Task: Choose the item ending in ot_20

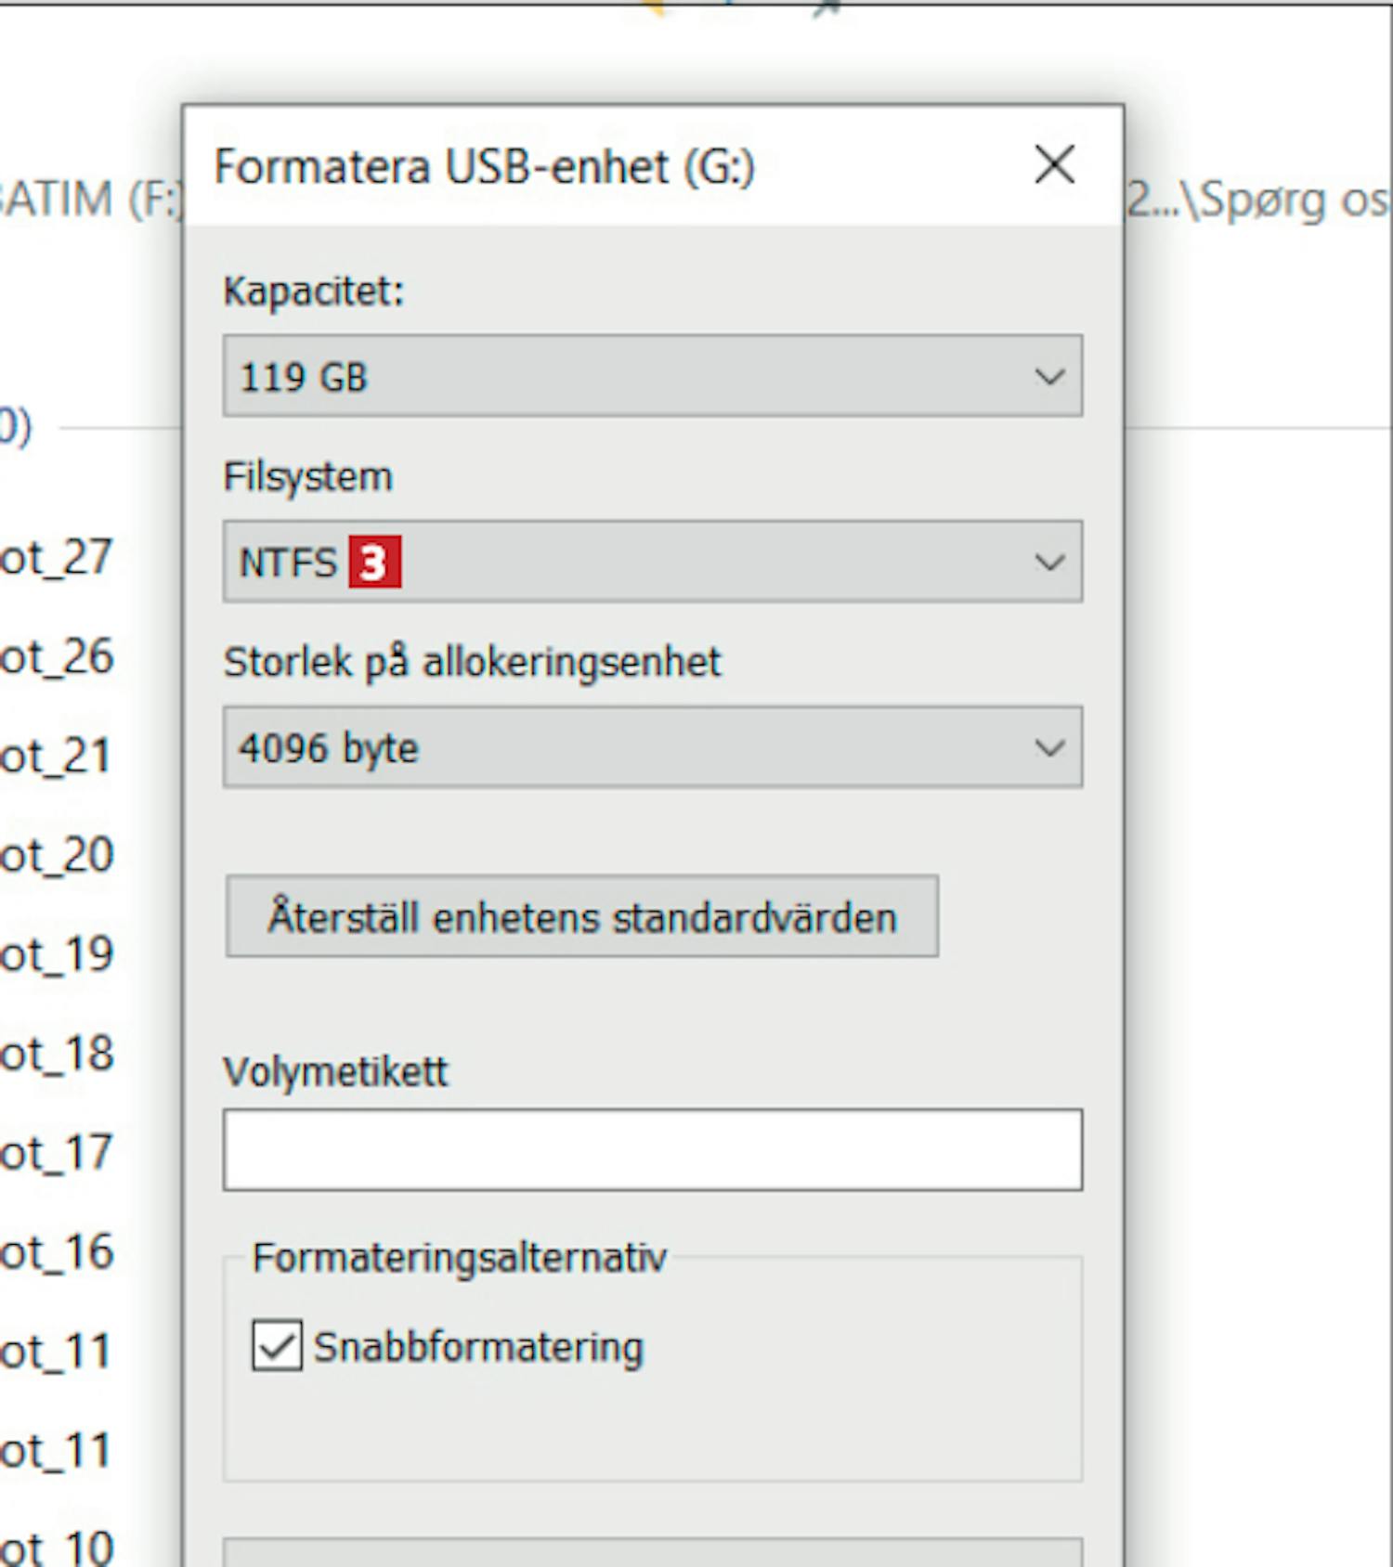Action: [56, 855]
